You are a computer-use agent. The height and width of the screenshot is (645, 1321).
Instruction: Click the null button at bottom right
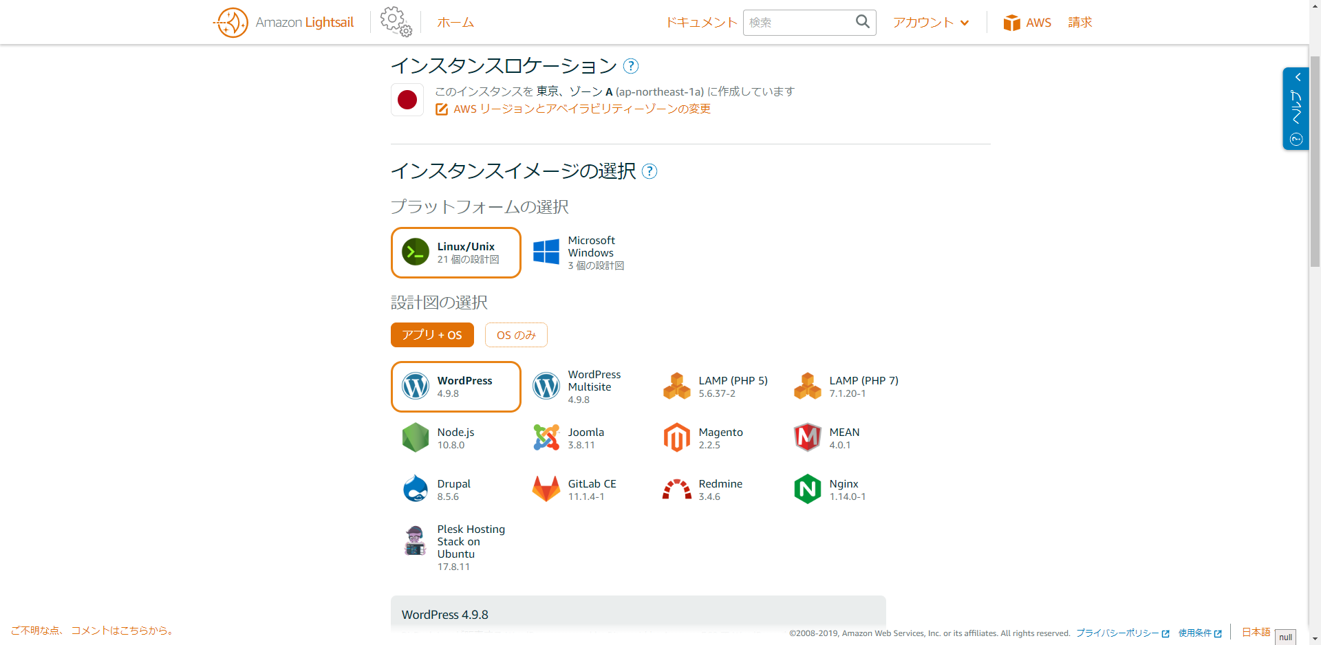pyautogui.click(x=1285, y=637)
